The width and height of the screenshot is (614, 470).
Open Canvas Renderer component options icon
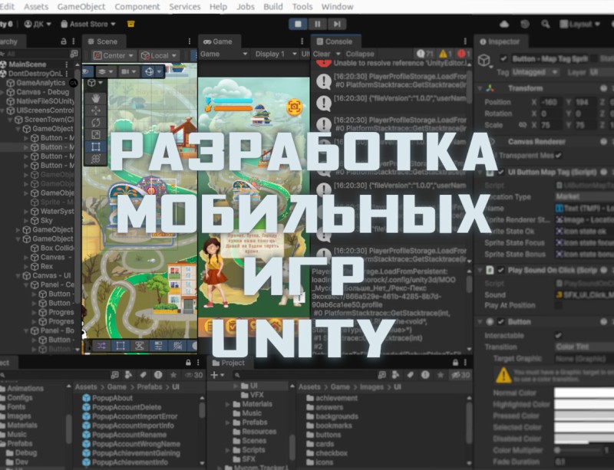click(603, 141)
